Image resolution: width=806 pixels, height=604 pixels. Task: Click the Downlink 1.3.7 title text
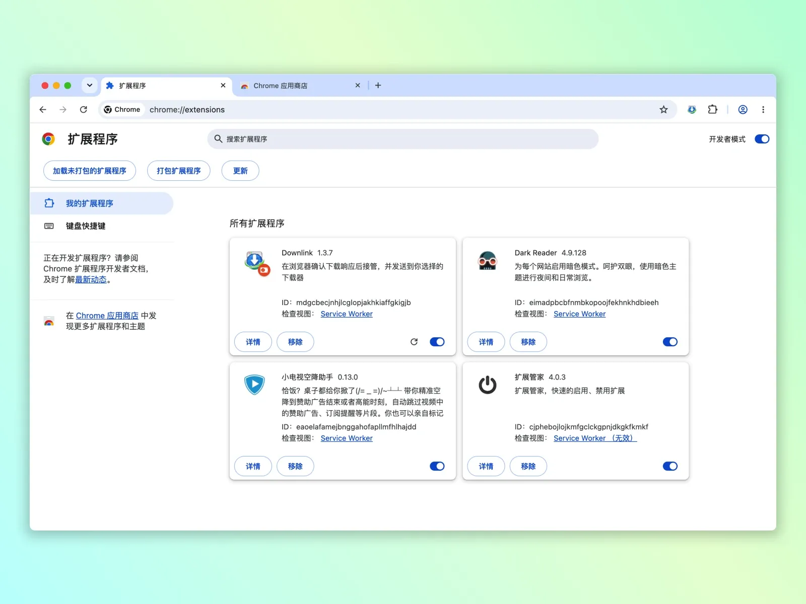click(307, 253)
